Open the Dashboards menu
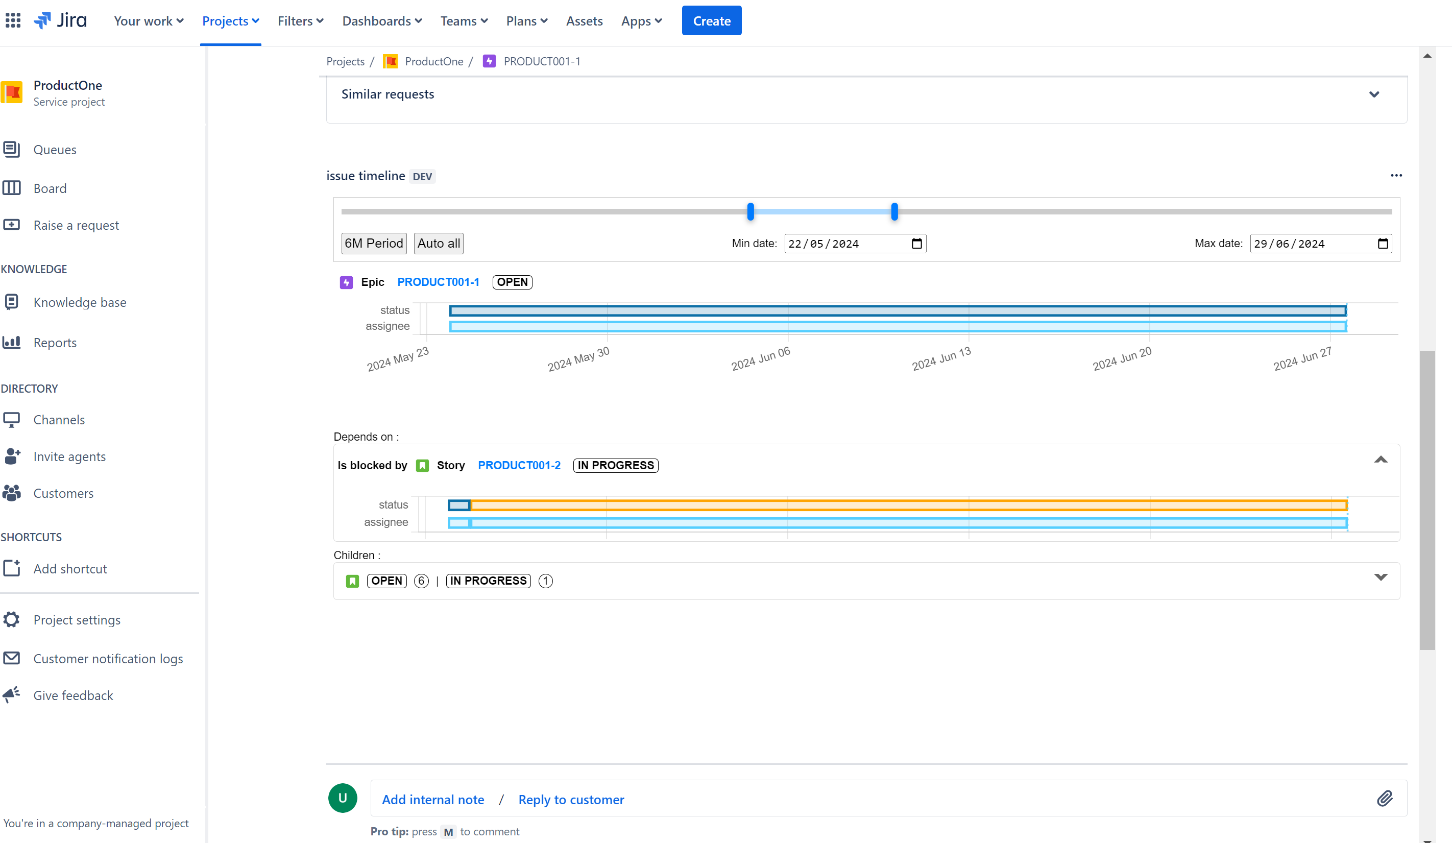 tap(382, 21)
